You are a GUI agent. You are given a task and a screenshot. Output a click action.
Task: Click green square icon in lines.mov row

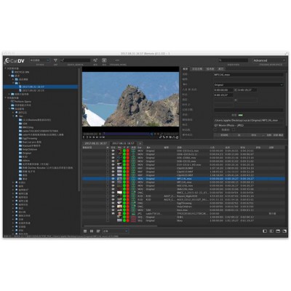133,210
